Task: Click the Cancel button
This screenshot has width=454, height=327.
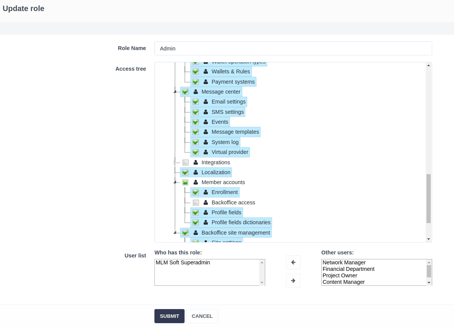Action: tap(202, 316)
